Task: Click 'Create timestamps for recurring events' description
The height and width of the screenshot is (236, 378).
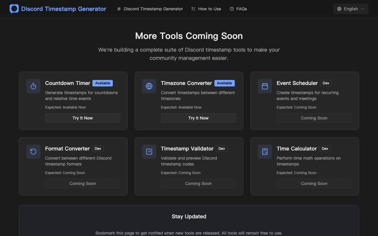Action: point(308,96)
